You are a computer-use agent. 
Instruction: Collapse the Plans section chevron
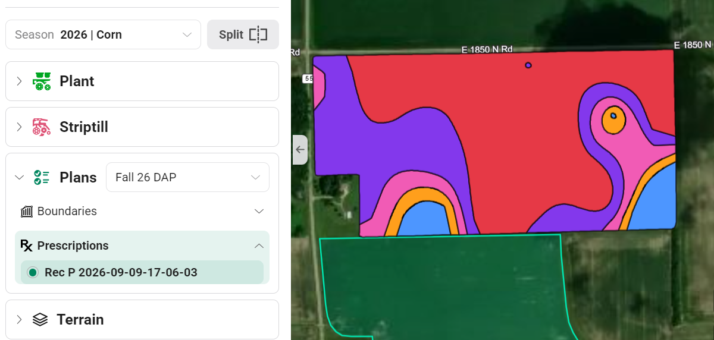coord(19,177)
